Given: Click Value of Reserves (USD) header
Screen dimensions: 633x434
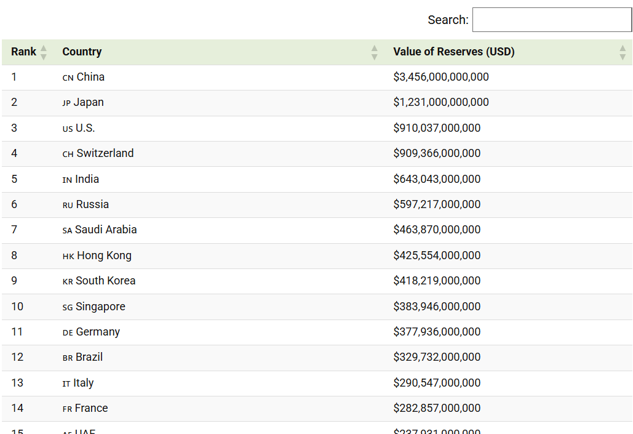Looking at the screenshot, I should pos(454,52).
